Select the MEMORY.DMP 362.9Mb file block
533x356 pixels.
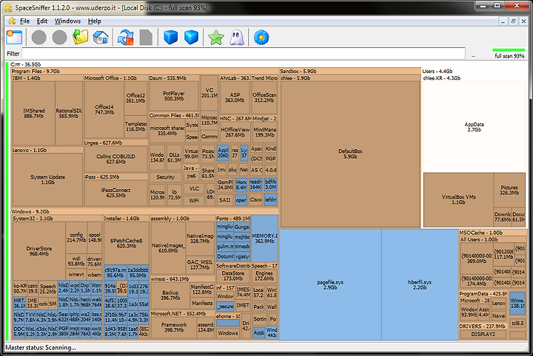click(x=265, y=238)
